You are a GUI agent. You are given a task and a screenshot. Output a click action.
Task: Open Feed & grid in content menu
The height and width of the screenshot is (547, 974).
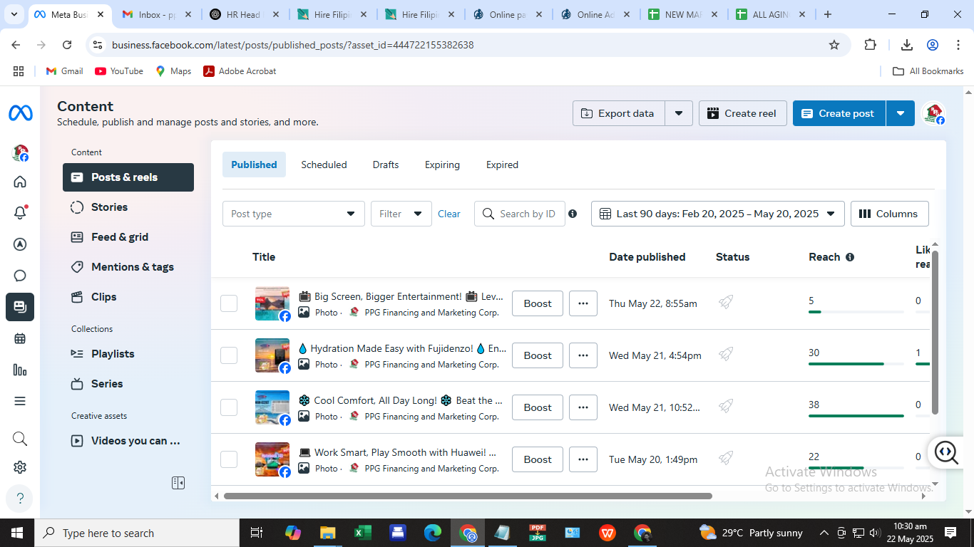[x=128, y=237]
